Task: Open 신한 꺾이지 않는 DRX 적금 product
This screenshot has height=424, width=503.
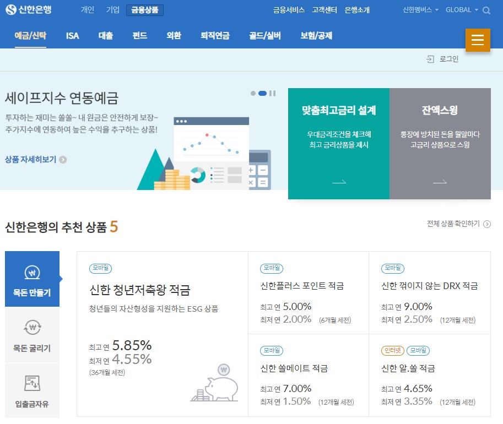Action: tap(430, 286)
